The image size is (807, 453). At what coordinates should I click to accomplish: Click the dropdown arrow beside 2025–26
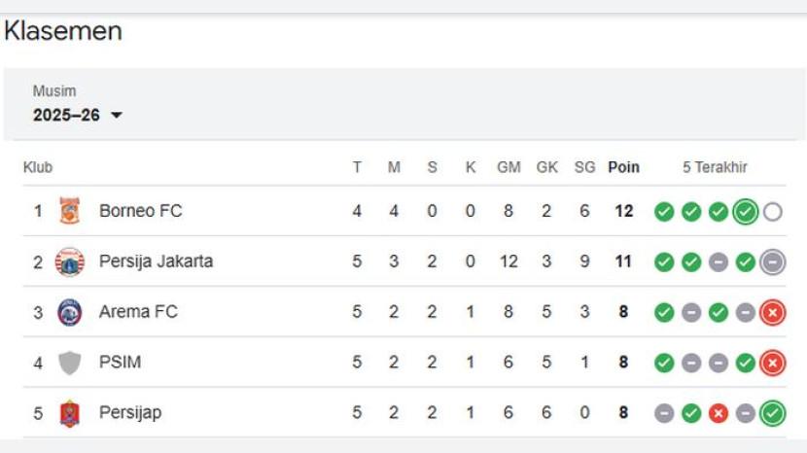[117, 116]
